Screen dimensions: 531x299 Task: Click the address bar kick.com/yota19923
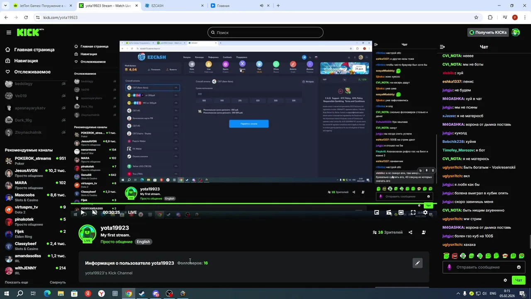pos(61,17)
